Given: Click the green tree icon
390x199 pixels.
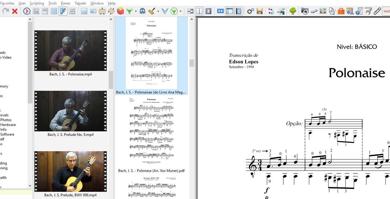Looking at the screenshot, I should click(293, 11).
